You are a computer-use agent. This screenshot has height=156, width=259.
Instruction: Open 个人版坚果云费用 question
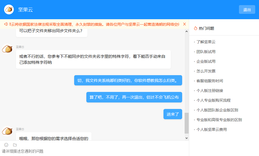[x=211, y=130]
